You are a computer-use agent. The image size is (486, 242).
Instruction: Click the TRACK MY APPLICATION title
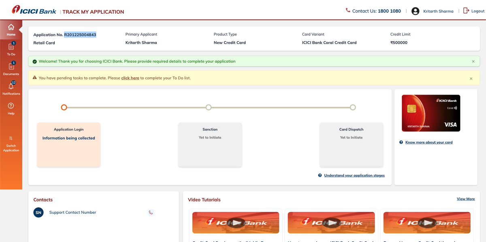(93, 12)
